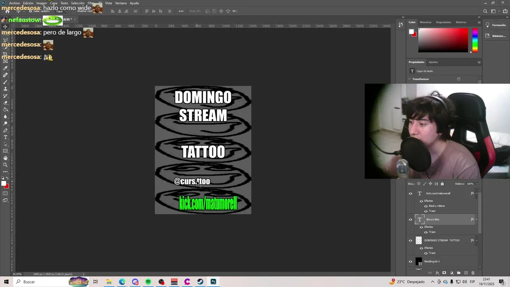The height and width of the screenshot is (287, 510).
Task: Open the Ventana menu
Action: click(x=121, y=3)
